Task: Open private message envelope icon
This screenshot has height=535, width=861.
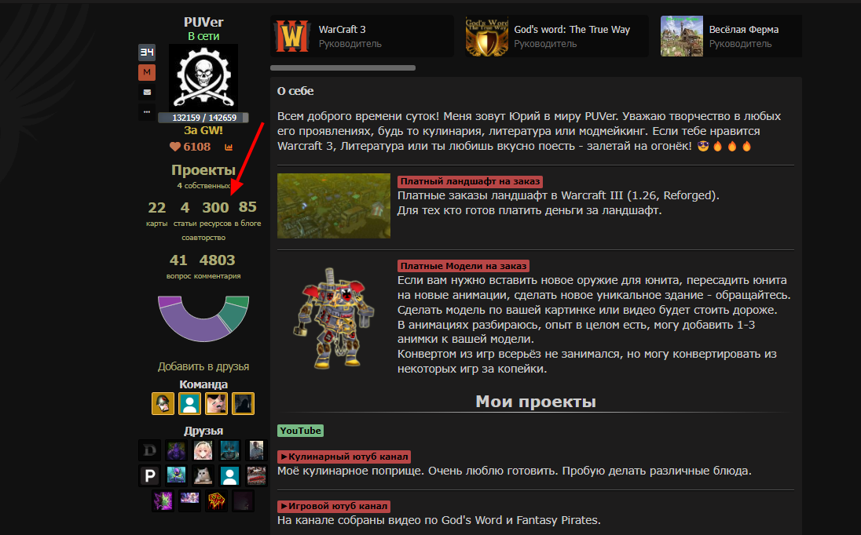Action: (x=147, y=92)
